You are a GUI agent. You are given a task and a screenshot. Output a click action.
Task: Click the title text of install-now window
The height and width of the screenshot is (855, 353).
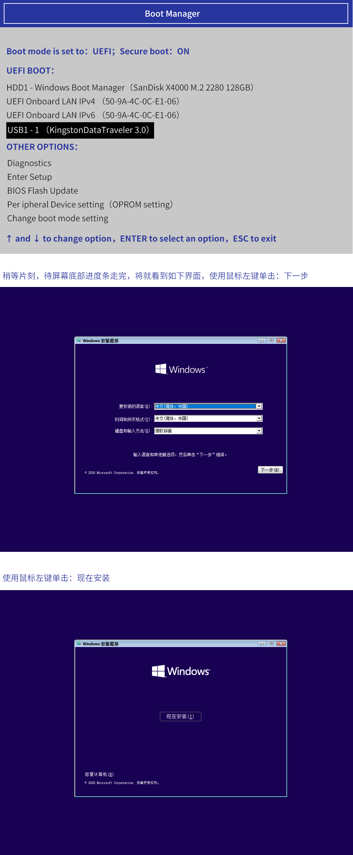pyautogui.click(x=101, y=644)
